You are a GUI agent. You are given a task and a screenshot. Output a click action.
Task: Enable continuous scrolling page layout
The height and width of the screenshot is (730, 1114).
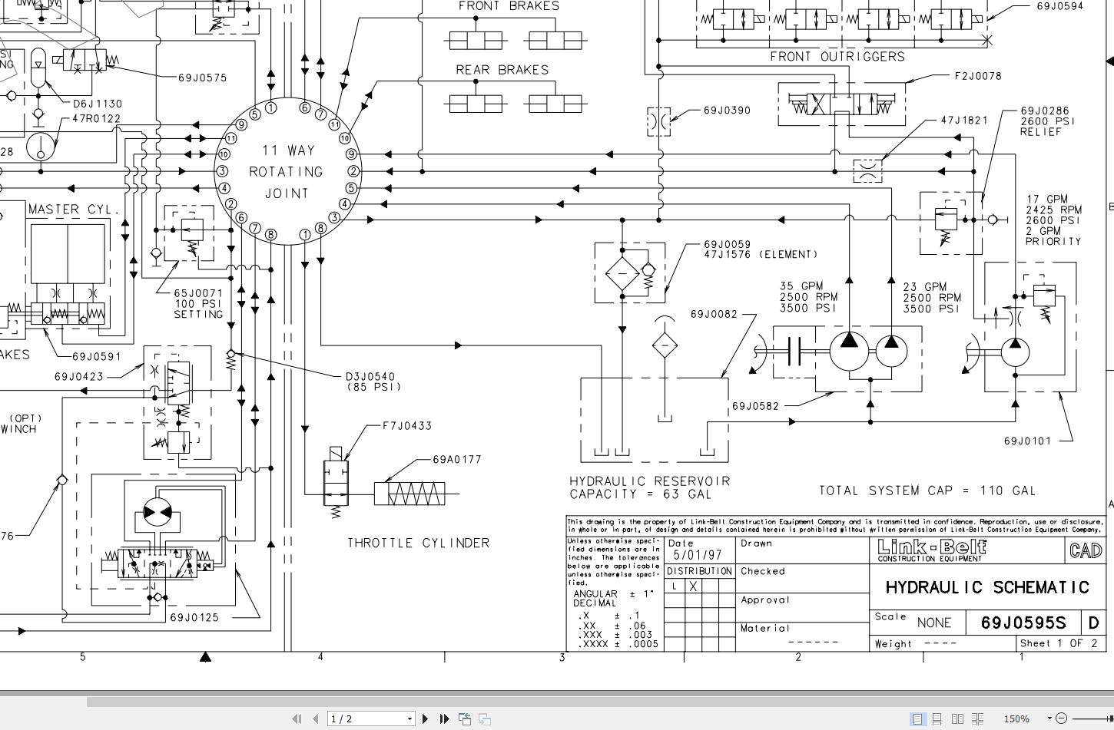pos(937,718)
